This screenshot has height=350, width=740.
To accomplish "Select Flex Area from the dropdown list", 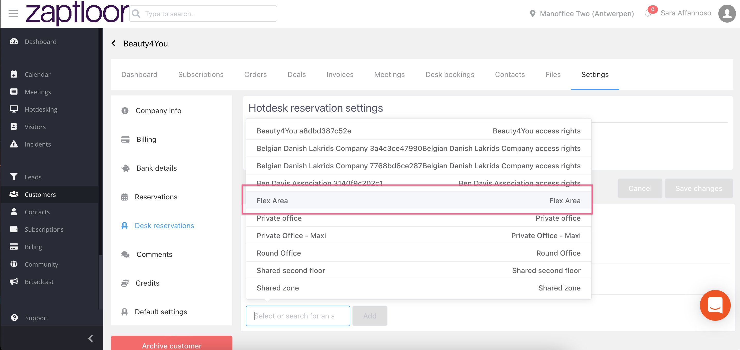I will tap(418, 201).
